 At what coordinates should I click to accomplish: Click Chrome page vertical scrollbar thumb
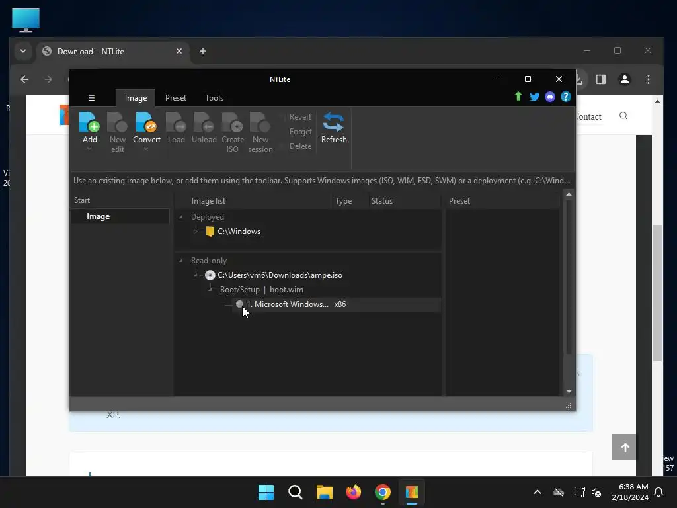pos(657,292)
